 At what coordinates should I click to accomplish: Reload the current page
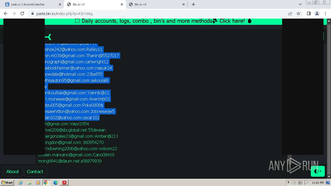pos(22,13)
